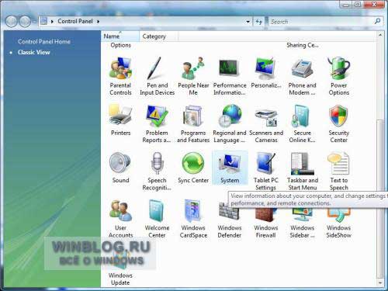Sort items by the Category column
Screen dimensions: 388x291
(158, 36)
